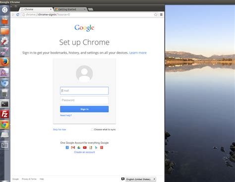Screen dimensions: 235x182
Task: Bookmark this page with the star icon
Action: coord(156,14)
